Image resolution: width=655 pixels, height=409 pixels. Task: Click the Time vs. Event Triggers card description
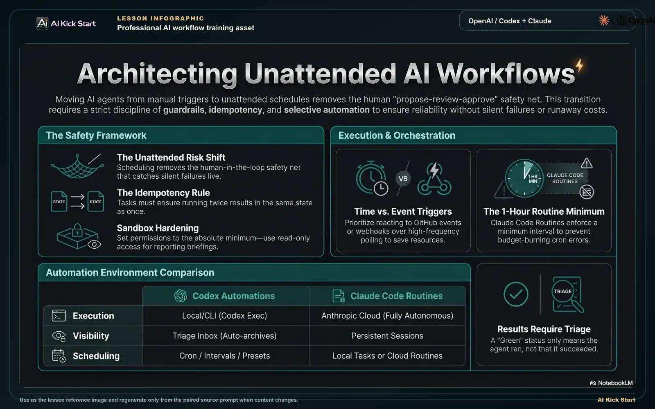(403, 231)
